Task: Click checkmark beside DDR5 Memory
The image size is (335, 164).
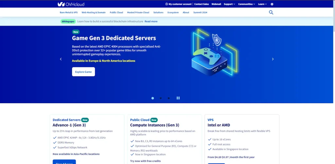Action: tap(55, 142)
